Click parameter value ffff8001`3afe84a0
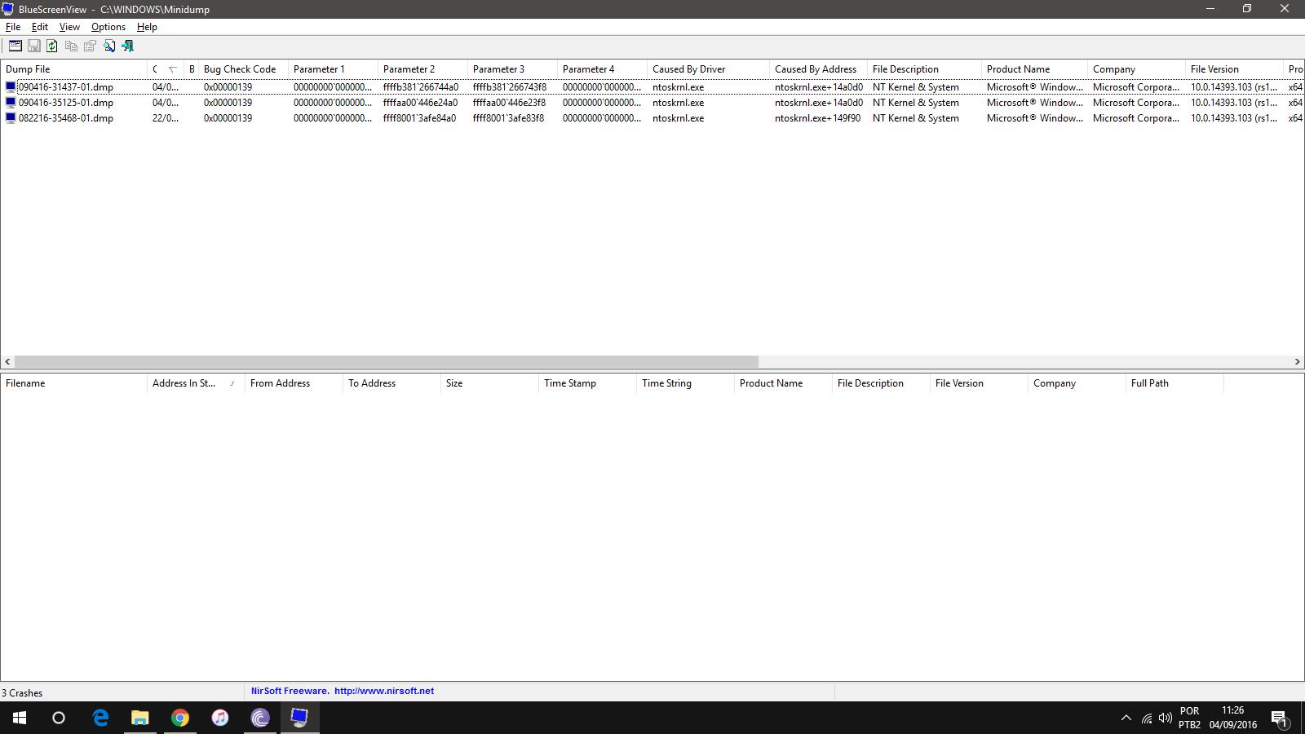The height and width of the screenshot is (734, 1305). tap(419, 118)
